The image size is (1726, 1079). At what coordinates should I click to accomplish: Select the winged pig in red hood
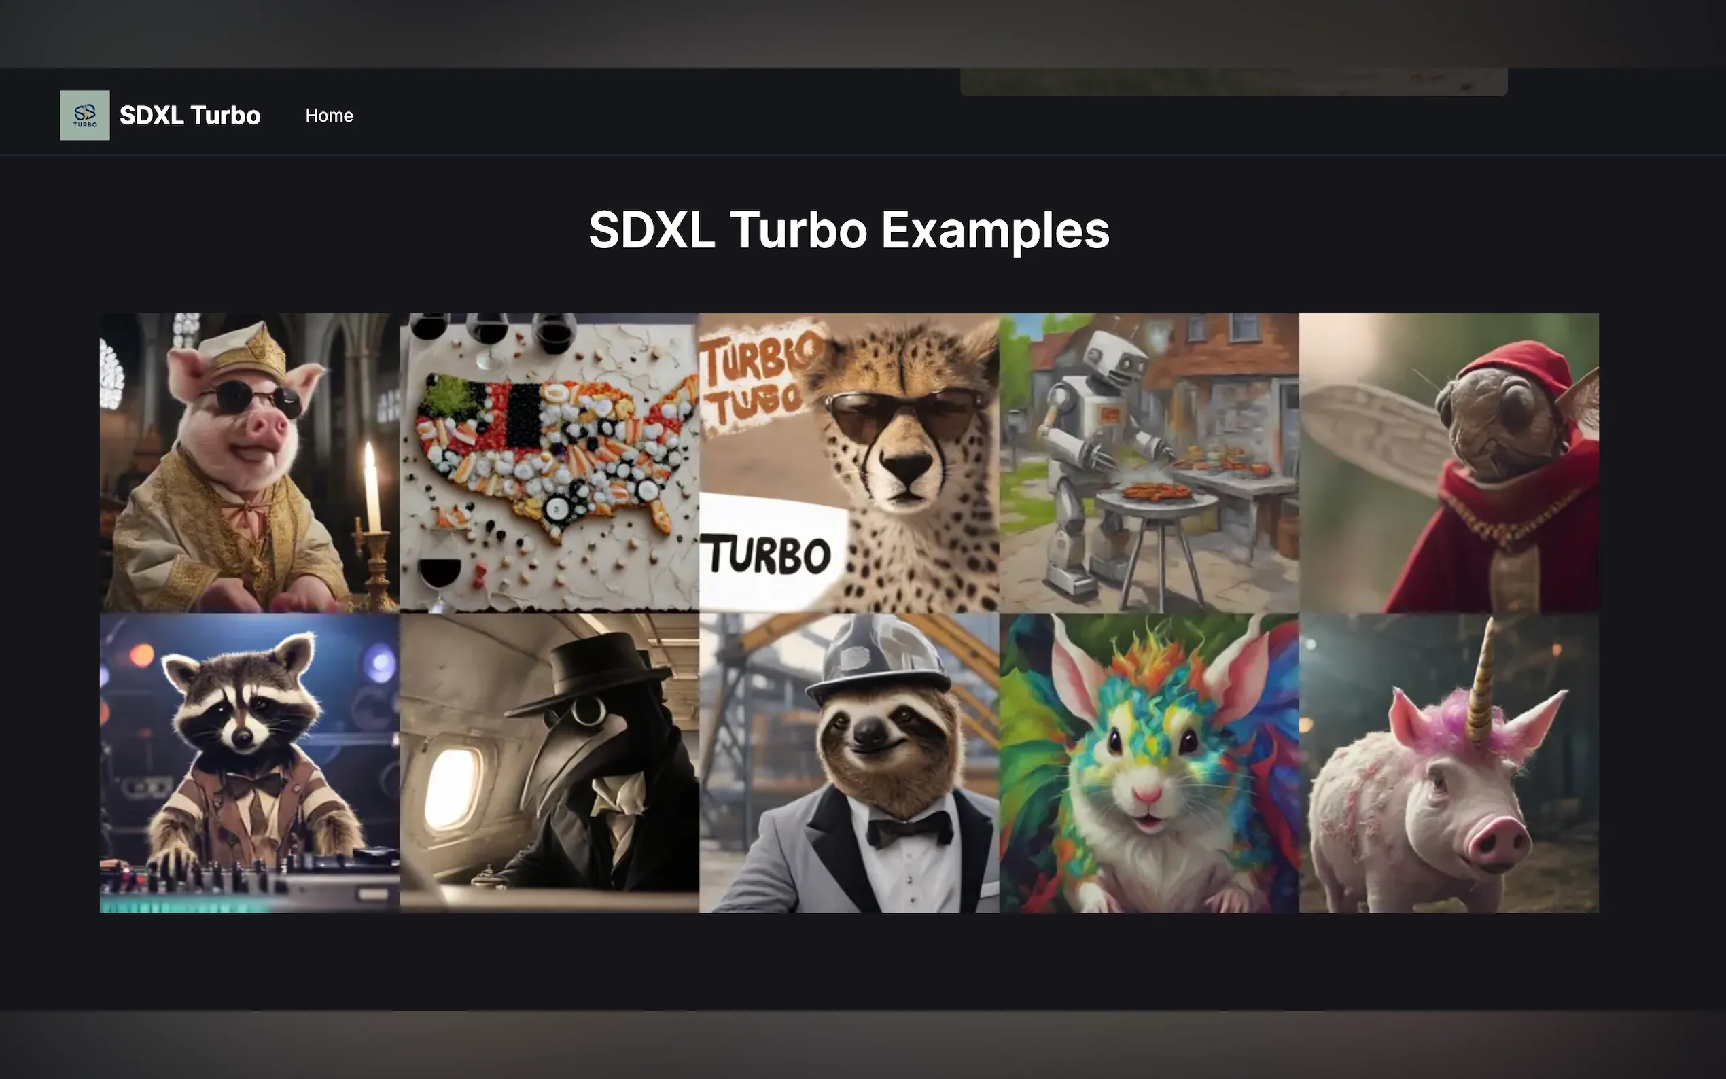[x=1449, y=460]
